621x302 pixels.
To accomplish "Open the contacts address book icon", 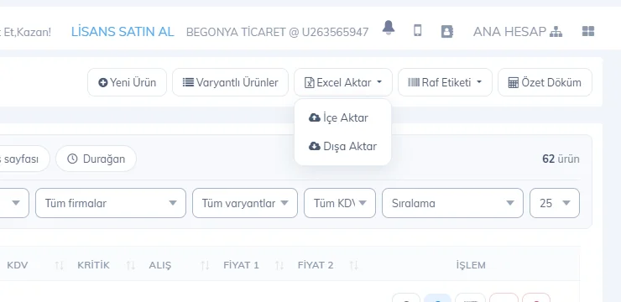I will pyautogui.click(x=447, y=31).
